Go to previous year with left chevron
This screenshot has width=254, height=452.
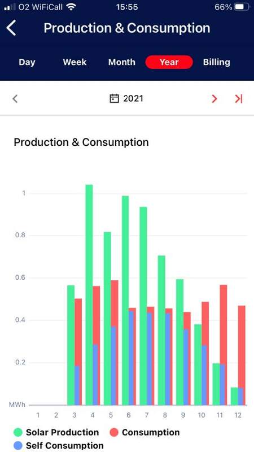tap(15, 99)
